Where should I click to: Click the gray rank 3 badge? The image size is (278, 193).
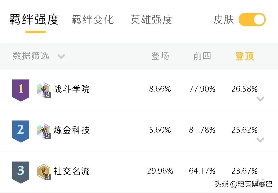click(21, 170)
